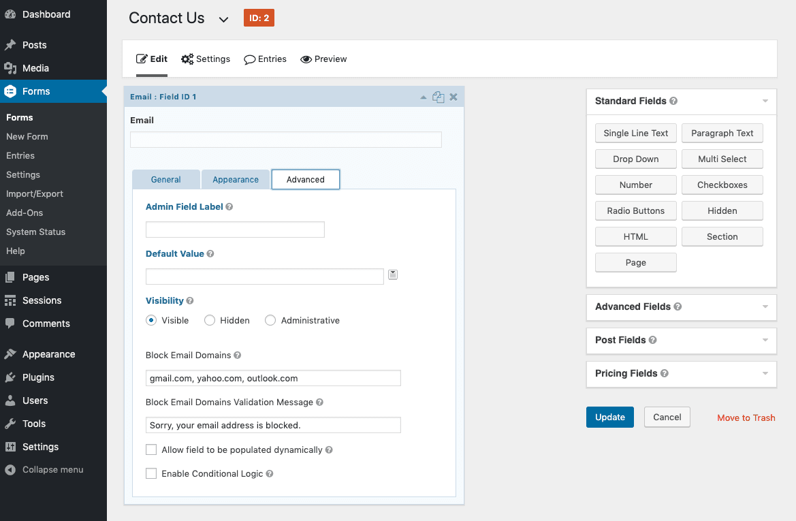Open merge tag selector beside Default Value
The height and width of the screenshot is (521, 796).
[x=393, y=274]
